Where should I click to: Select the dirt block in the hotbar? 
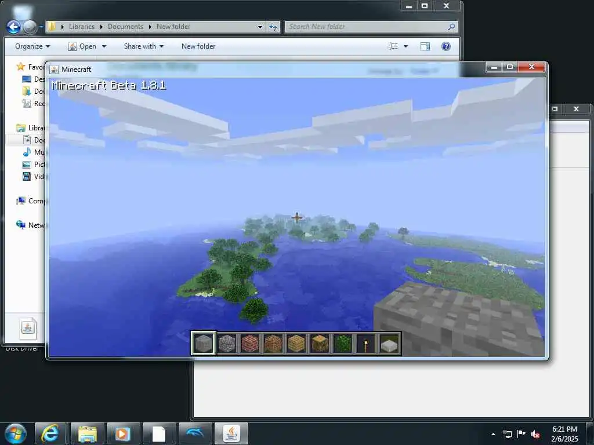(273, 344)
